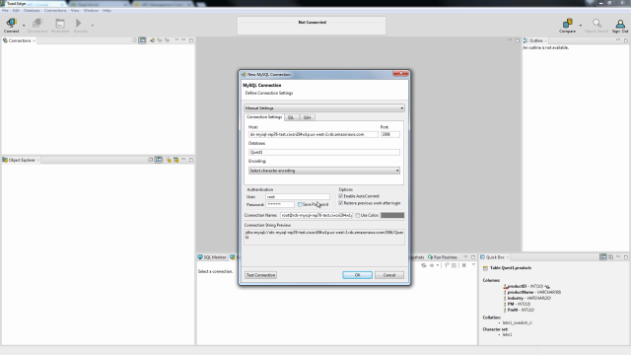This screenshot has width=631, height=355.
Task: Maximize the Object Explorer panel
Action: click(x=191, y=160)
